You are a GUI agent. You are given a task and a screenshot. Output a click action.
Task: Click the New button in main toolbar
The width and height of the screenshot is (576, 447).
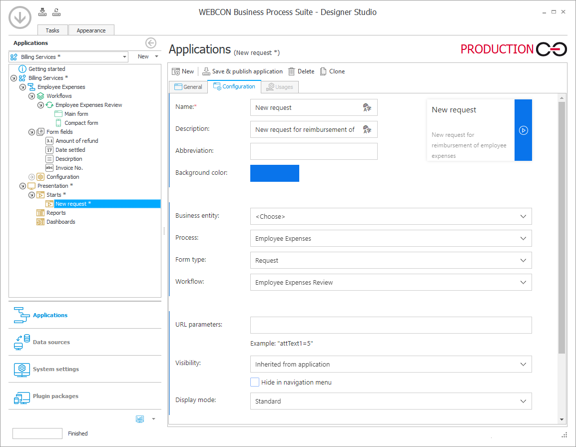[183, 71]
